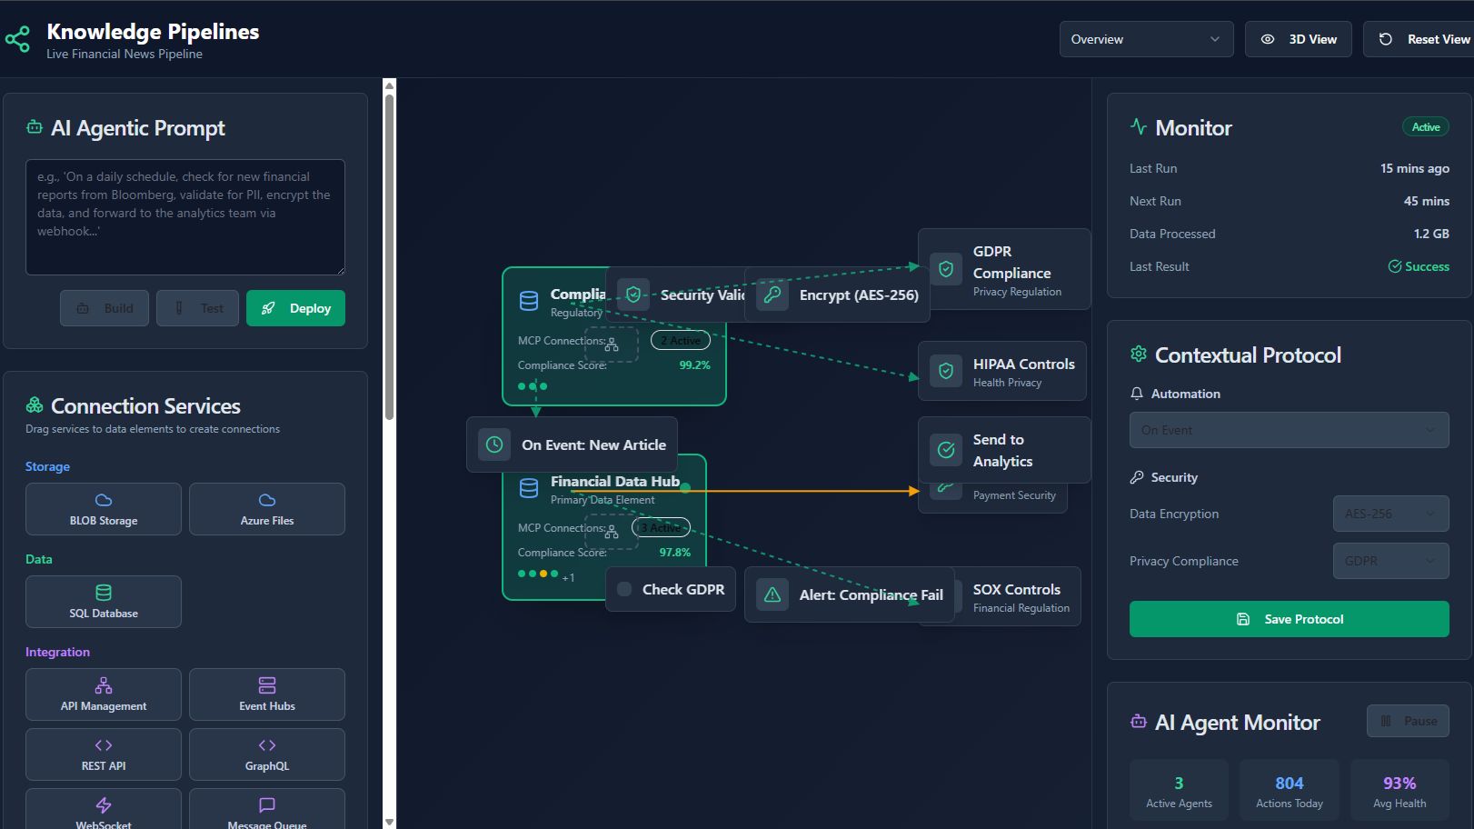Click the left panel vertical scrollbar
The height and width of the screenshot is (829, 1474).
pos(390,255)
